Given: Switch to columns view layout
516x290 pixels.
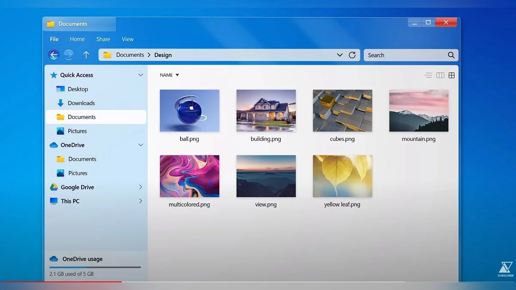Looking at the screenshot, I should tap(440, 75).
